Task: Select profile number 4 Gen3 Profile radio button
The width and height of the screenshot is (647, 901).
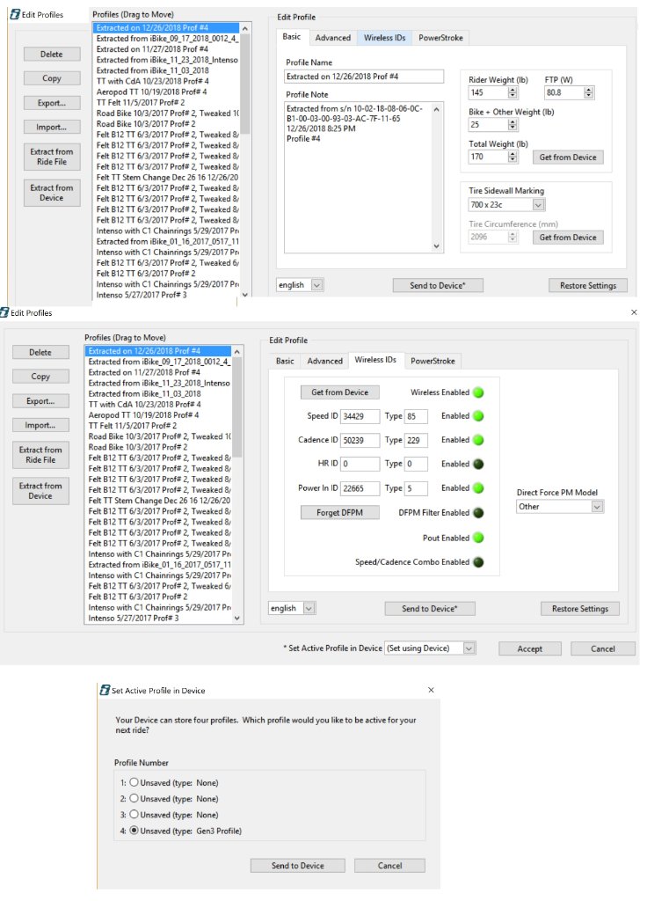Action: click(x=134, y=831)
